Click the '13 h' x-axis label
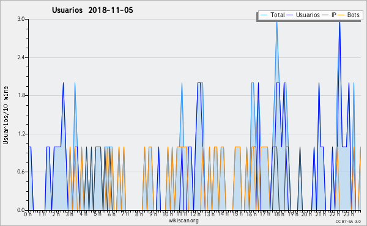The image size is (367, 226). (x=209, y=214)
